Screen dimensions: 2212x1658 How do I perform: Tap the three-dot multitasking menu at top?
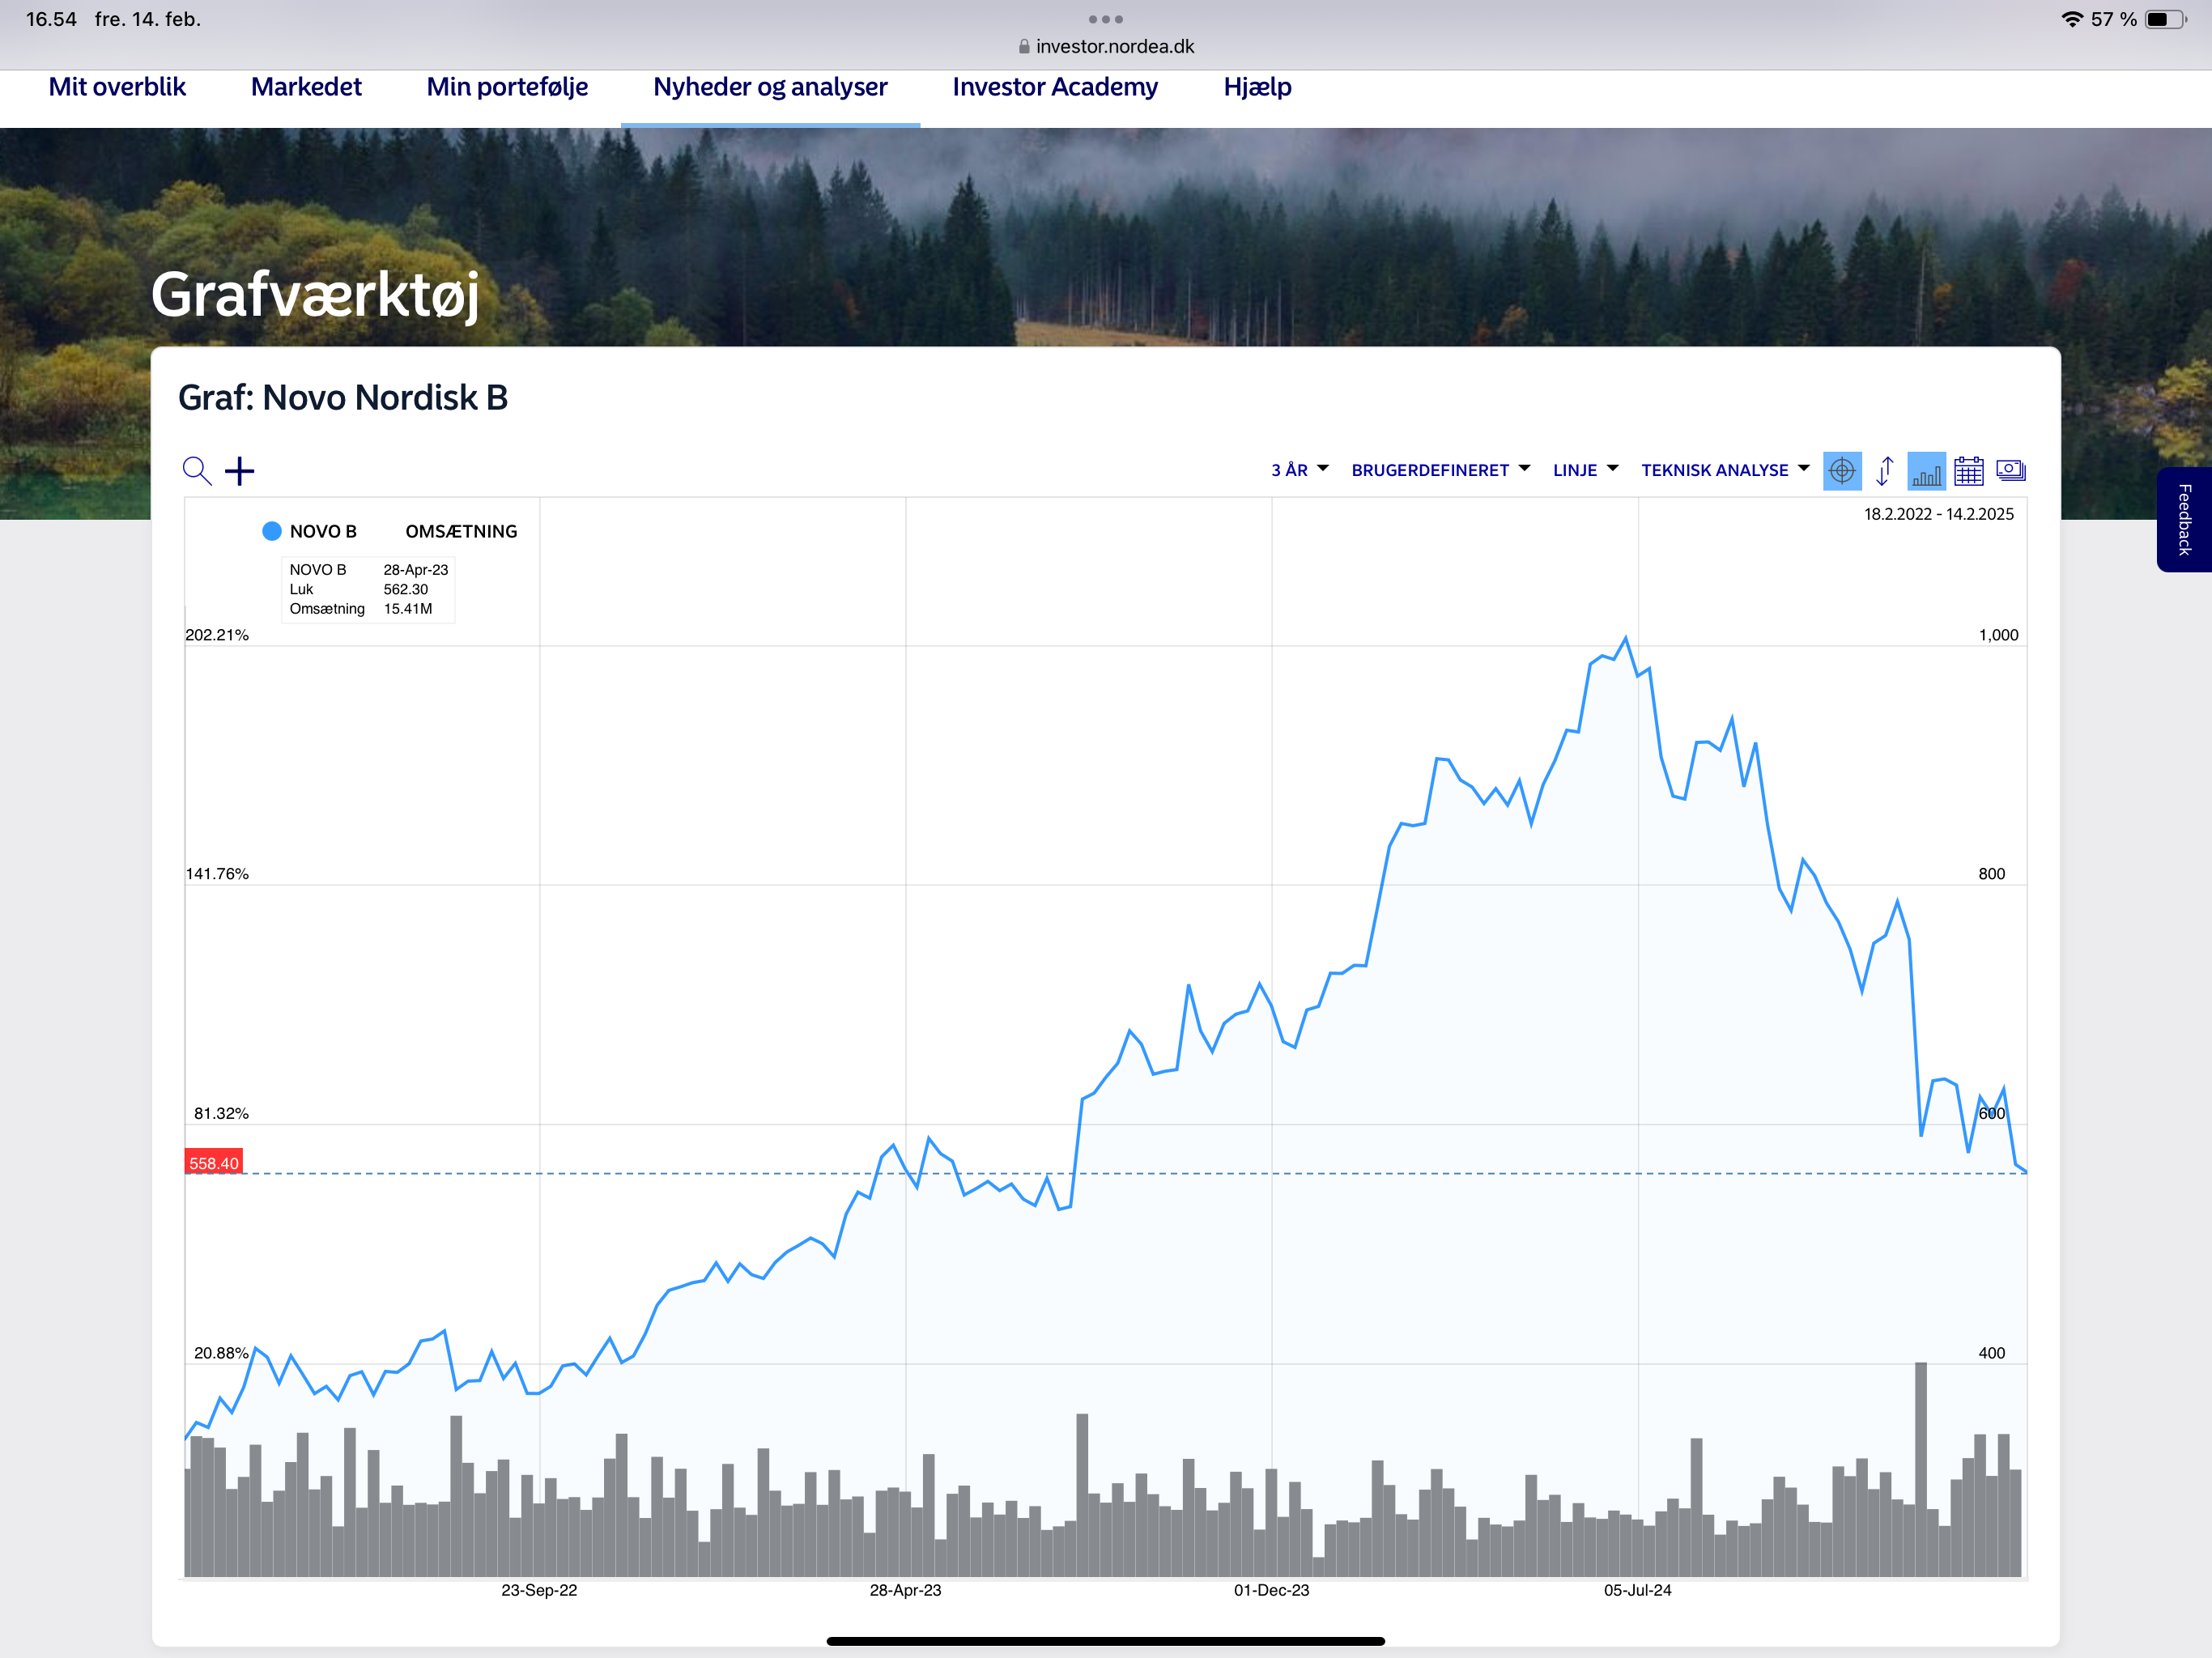pos(1106,19)
